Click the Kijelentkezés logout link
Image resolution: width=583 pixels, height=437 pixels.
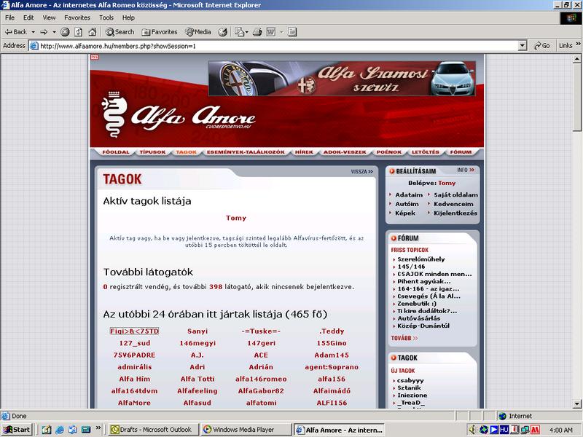click(455, 213)
